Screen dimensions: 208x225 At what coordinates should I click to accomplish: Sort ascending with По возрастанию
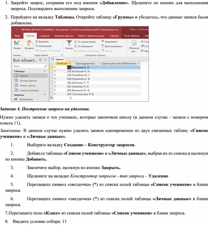[85, 42]
